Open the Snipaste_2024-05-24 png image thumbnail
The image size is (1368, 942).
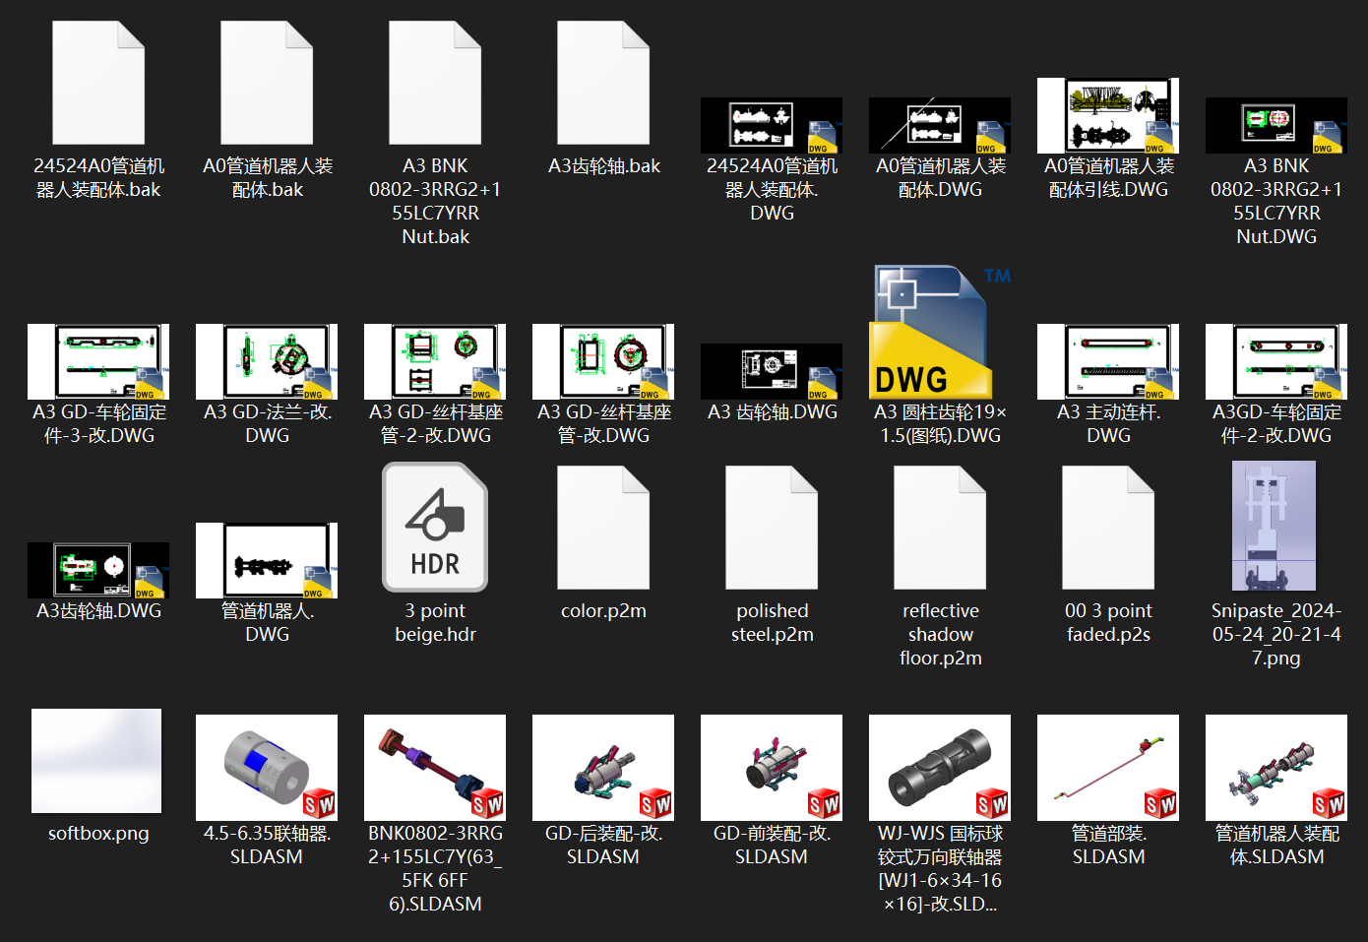[1275, 526]
